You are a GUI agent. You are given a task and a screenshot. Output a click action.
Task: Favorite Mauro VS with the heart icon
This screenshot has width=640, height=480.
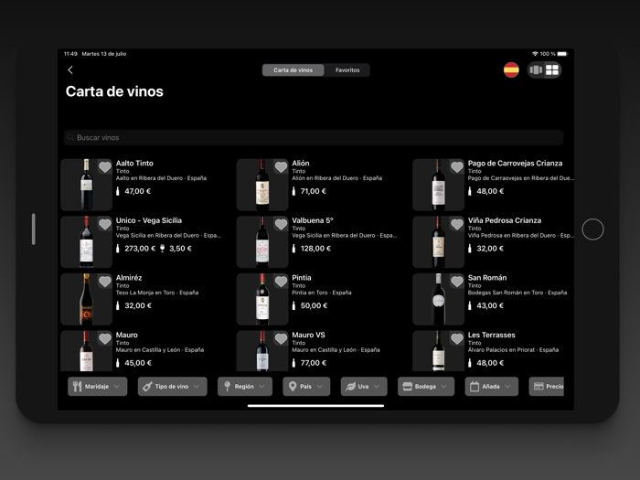(x=281, y=338)
